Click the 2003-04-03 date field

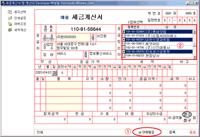click(x=43, y=73)
